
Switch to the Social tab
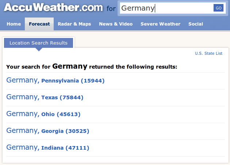(x=196, y=24)
